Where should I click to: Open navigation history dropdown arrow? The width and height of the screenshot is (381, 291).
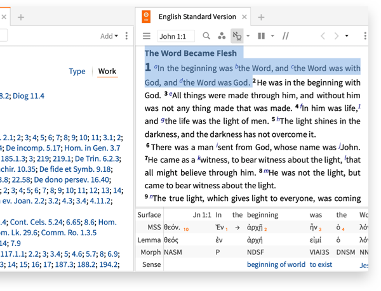347,36
